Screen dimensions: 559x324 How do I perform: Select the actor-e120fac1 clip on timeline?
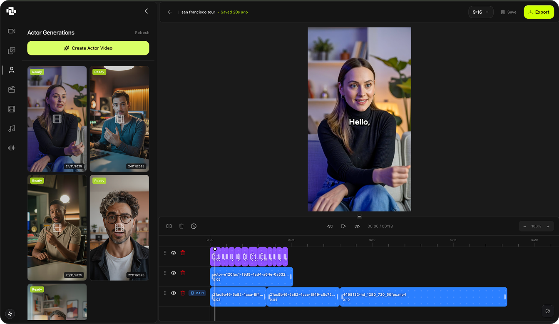[251, 277]
